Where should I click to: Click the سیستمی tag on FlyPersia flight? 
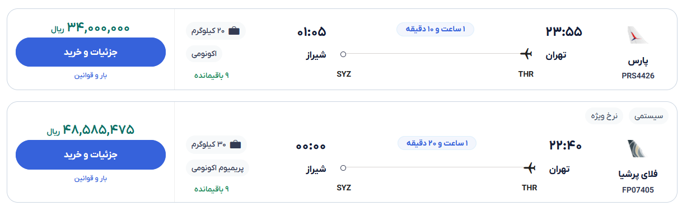[648, 116]
